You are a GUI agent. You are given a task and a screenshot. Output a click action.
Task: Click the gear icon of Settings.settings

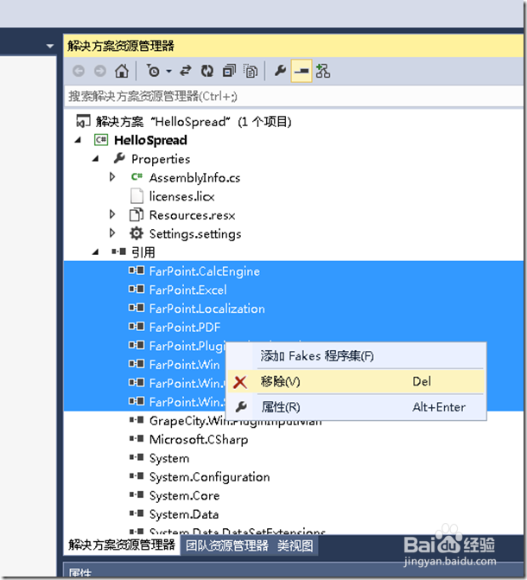[137, 233]
